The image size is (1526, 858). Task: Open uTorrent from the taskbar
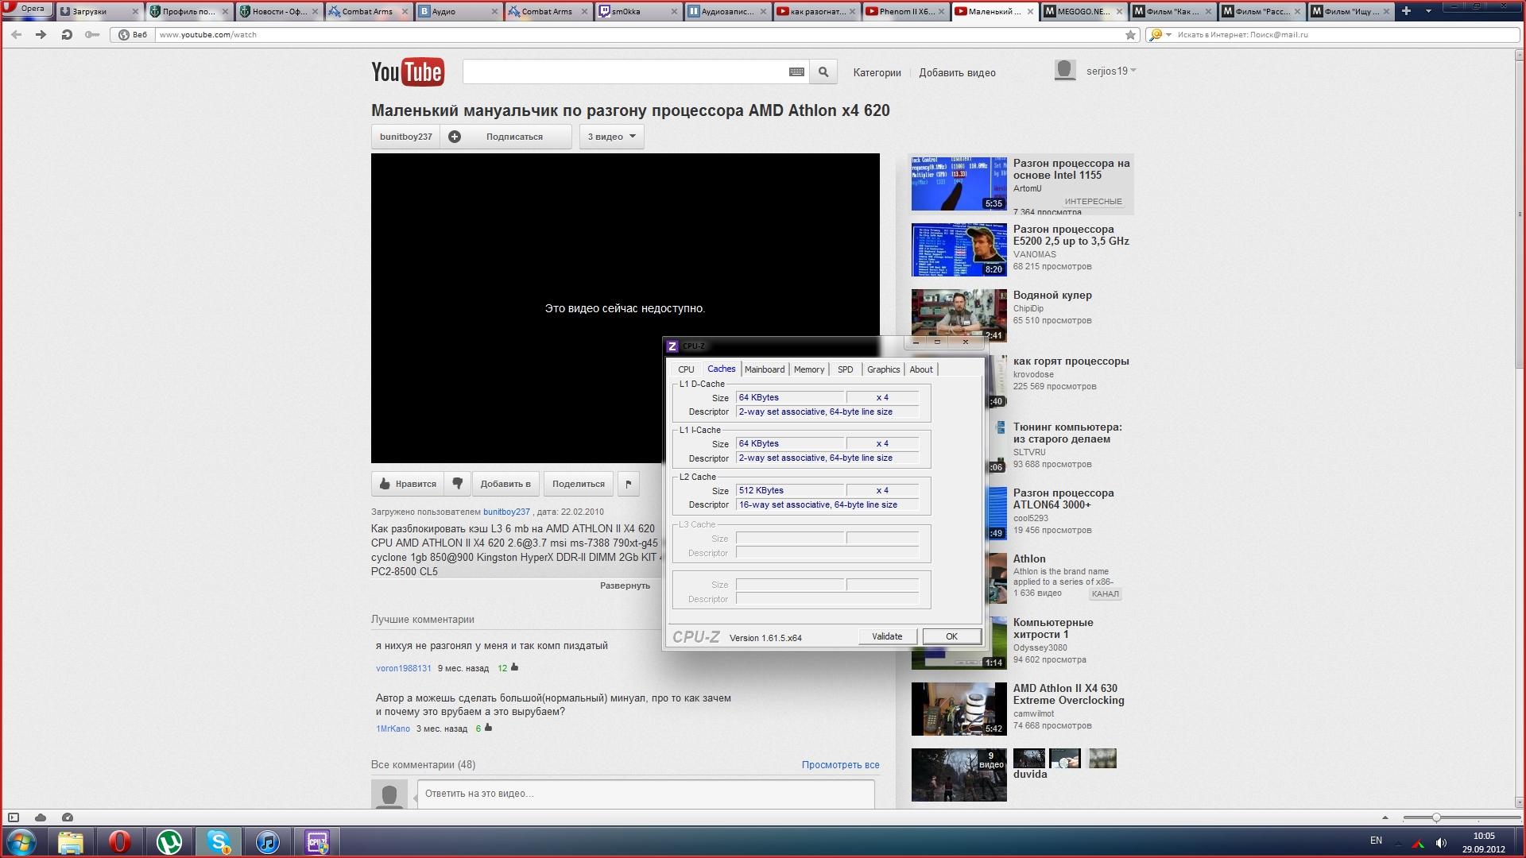click(169, 841)
